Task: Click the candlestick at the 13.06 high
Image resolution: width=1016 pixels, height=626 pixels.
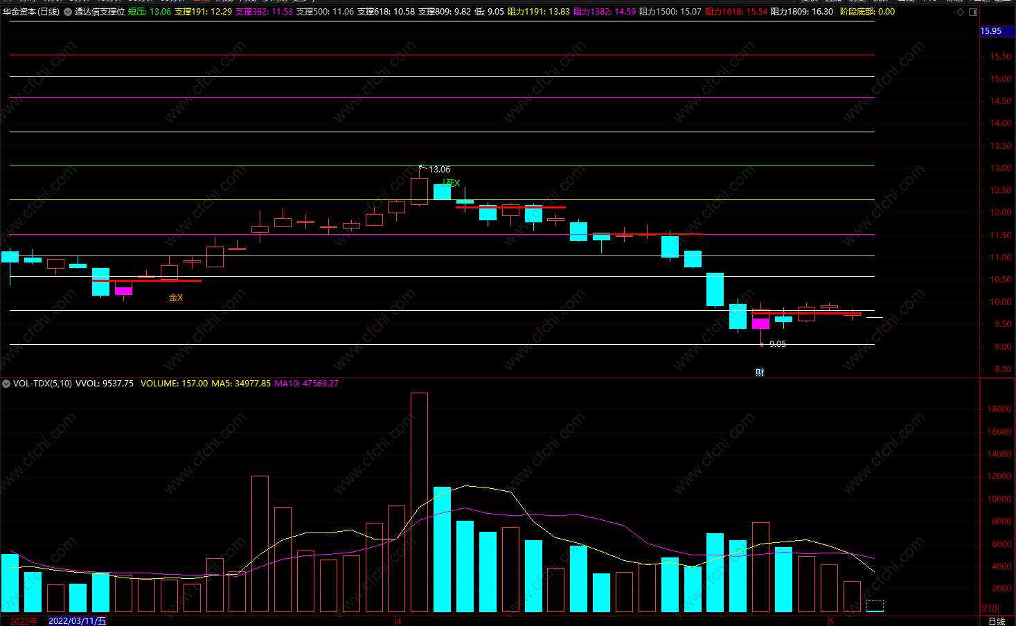Action: [x=419, y=191]
